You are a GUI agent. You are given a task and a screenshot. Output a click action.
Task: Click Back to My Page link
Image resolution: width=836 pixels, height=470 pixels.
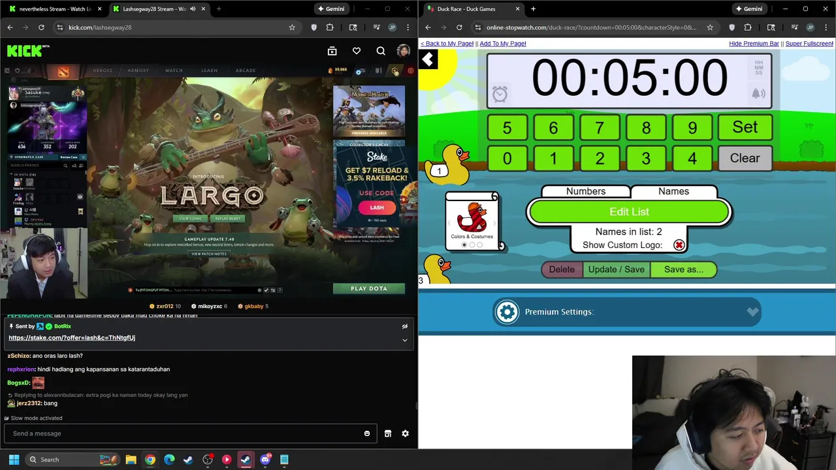[x=447, y=44]
